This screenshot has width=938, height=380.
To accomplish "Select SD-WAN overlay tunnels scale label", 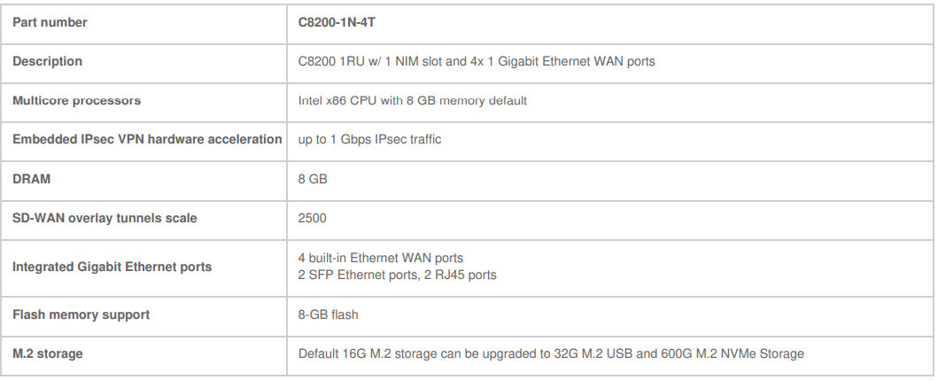I will (x=105, y=218).
